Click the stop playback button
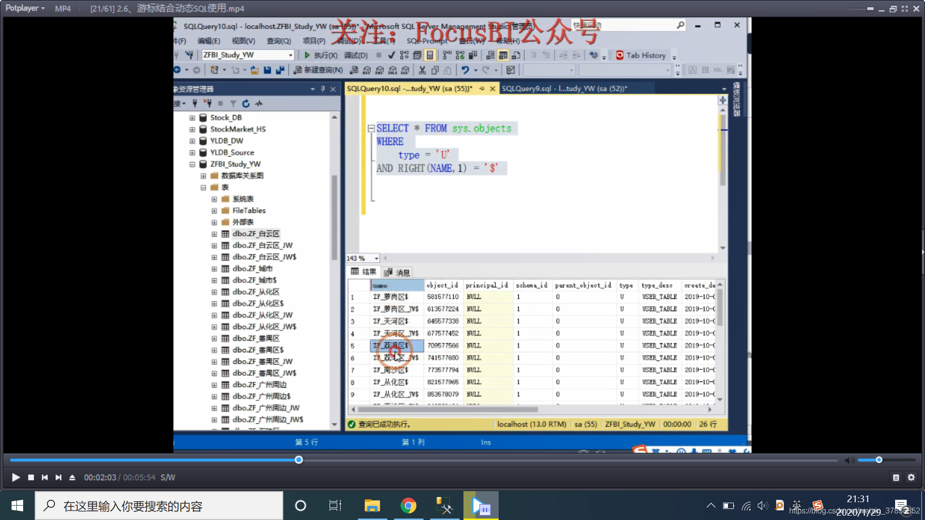This screenshot has height=520, width=925. click(31, 477)
